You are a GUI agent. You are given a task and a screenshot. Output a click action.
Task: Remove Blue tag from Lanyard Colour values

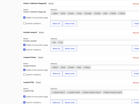point(61,67)
